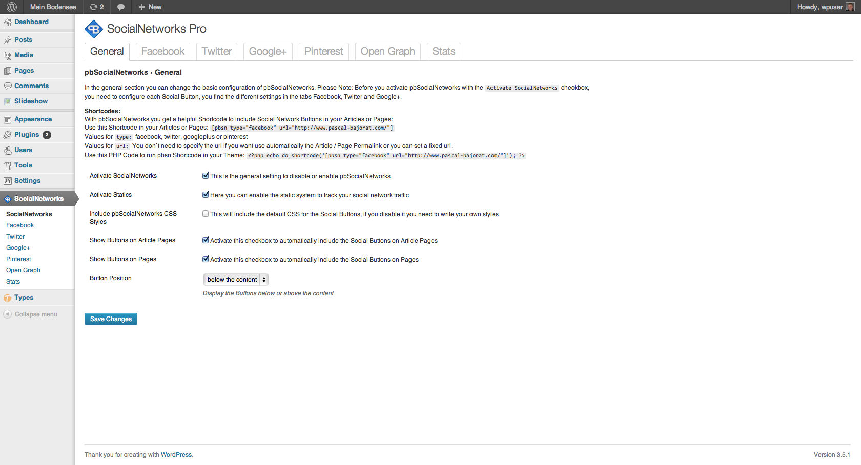Switch to the Google+ tab
The image size is (861, 465).
click(x=268, y=52)
